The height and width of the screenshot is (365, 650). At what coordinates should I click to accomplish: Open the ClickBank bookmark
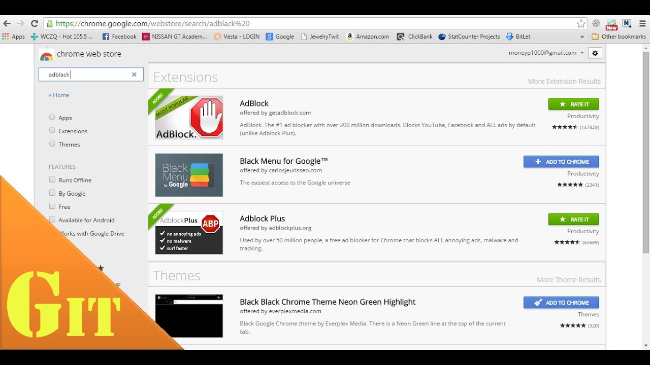pos(415,36)
